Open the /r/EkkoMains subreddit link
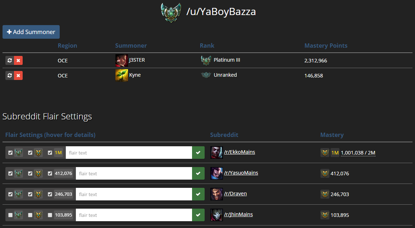The image size is (415, 228). tap(240, 152)
